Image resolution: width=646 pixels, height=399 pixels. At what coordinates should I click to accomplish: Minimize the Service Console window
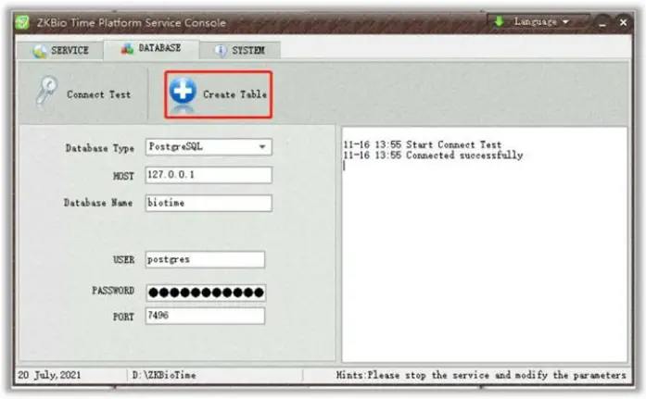(x=602, y=22)
